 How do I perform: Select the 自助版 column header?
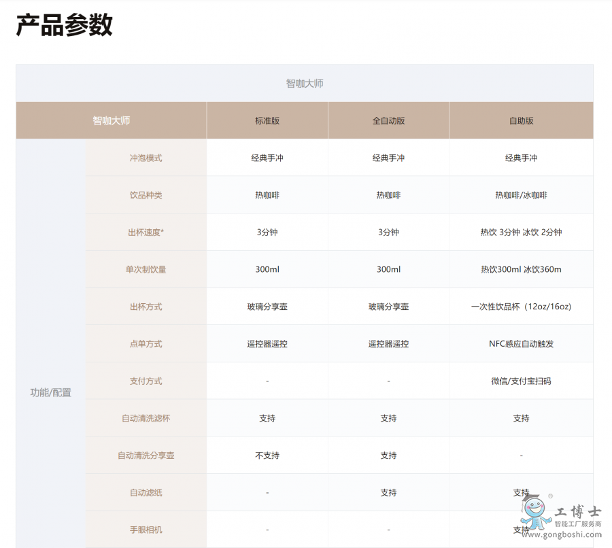coord(521,120)
